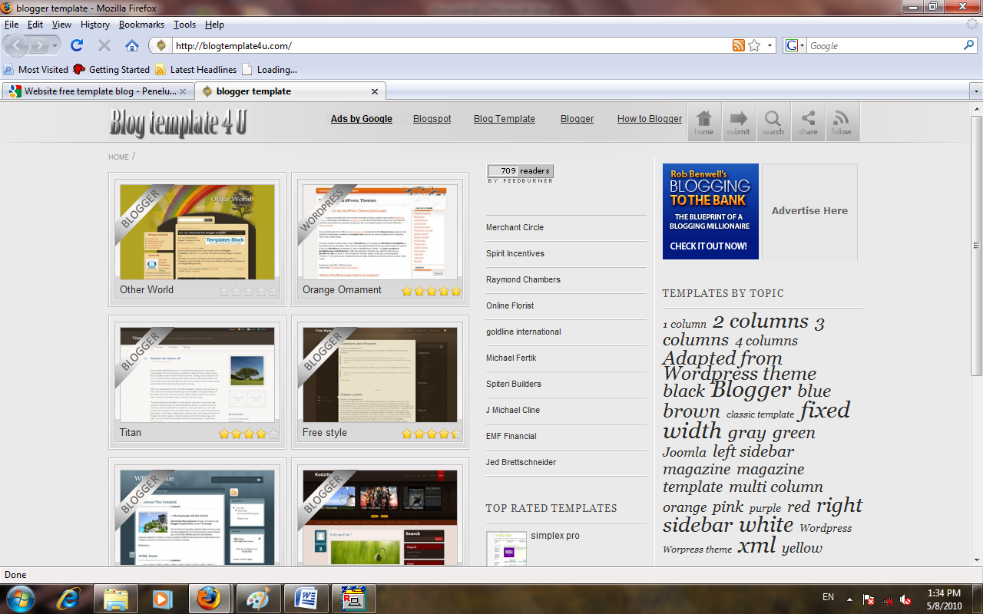
Task: Open the Bookmarks menu
Action: click(x=141, y=24)
